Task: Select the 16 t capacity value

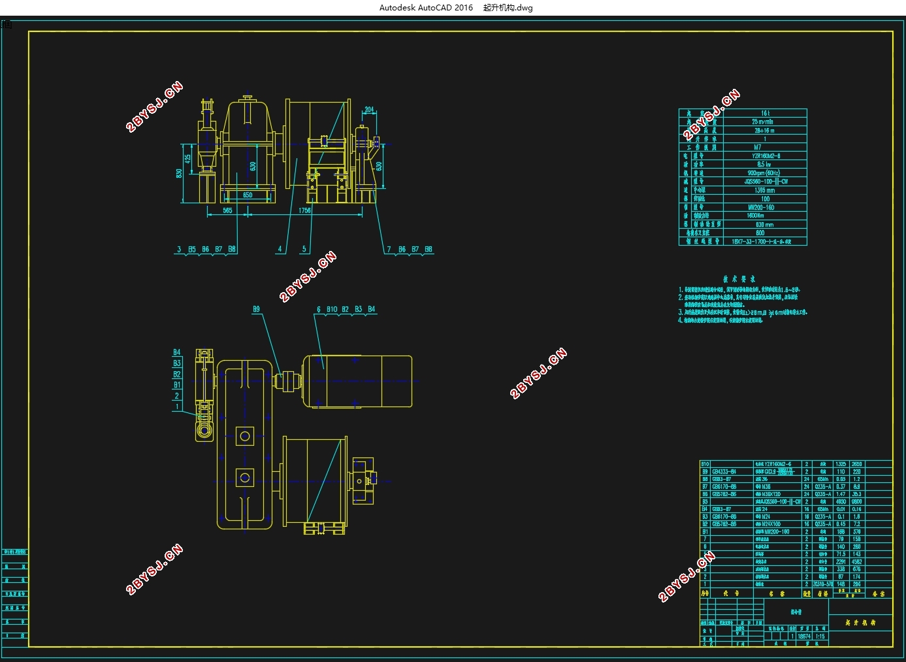Action: coord(765,113)
